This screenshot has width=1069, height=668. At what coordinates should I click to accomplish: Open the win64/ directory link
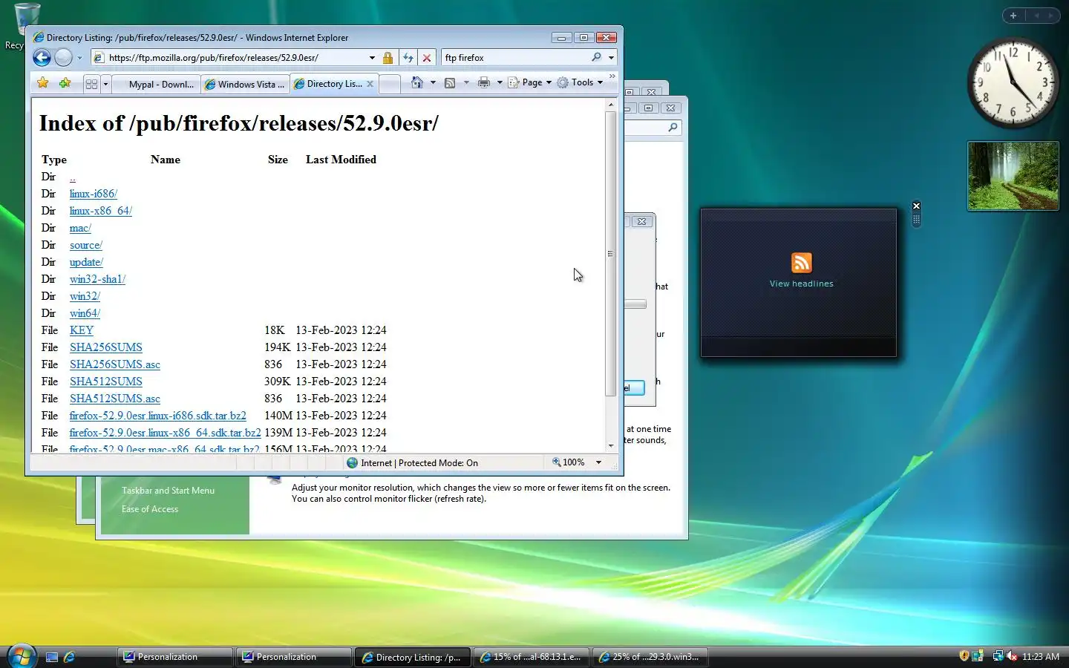pos(85,313)
